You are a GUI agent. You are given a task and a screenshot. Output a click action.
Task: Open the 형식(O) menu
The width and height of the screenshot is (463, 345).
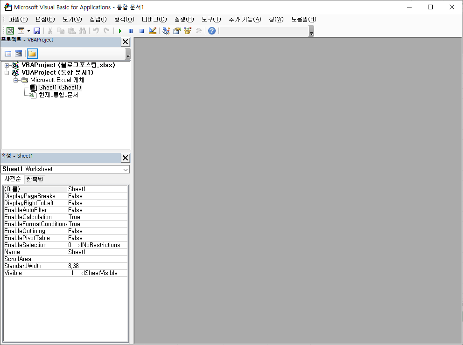(x=124, y=20)
